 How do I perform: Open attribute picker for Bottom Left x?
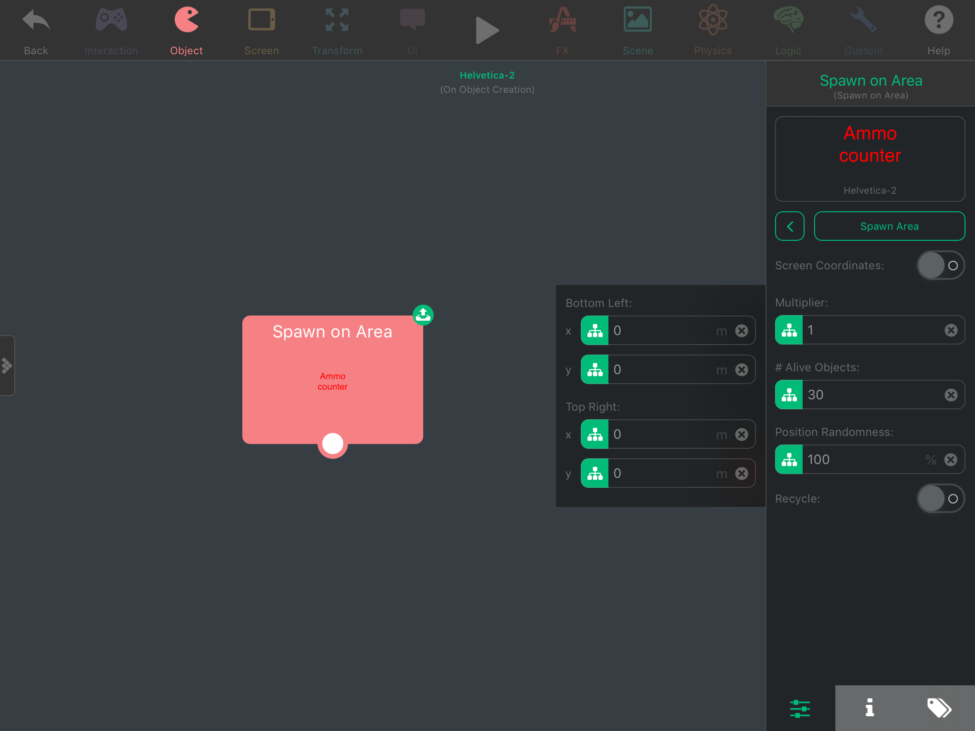click(x=595, y=330)
